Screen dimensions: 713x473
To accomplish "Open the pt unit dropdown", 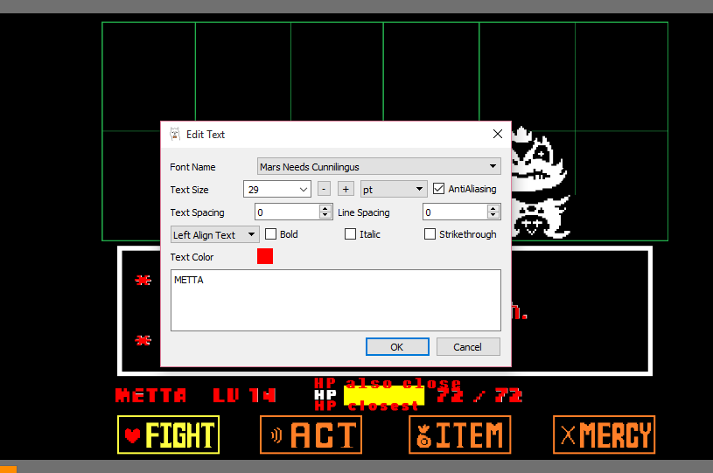I will pyautogui.click(x=394, y=189).
